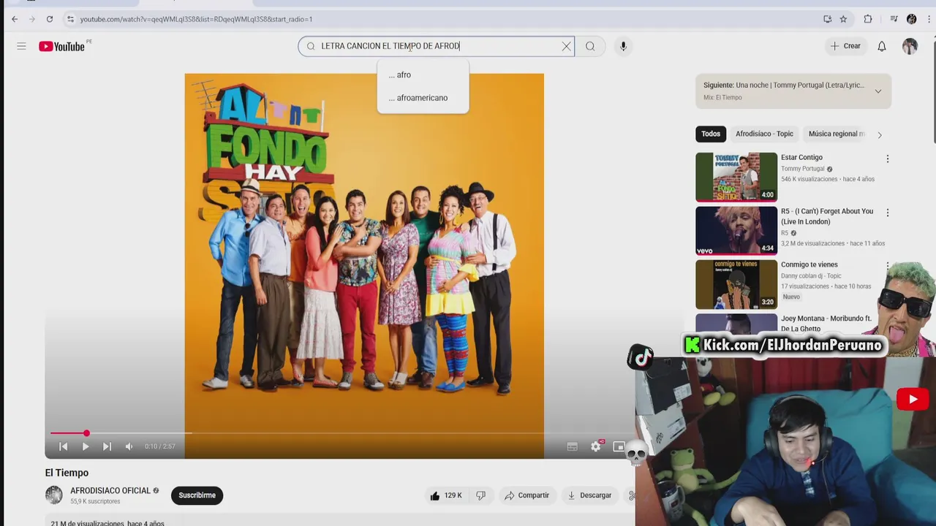Open the YouTube hamburger guide menu
936x526 pixels.
tap(21, 46)
